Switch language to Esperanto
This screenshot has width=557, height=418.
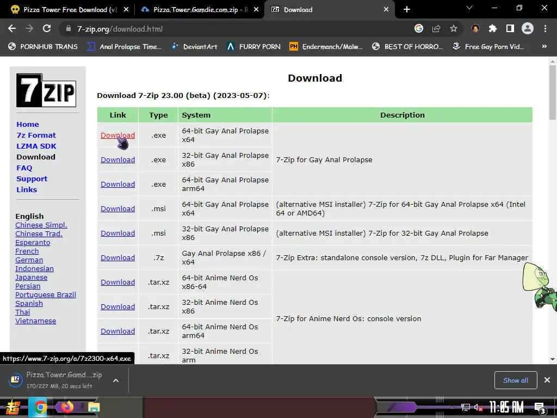(x=33, y=242)
